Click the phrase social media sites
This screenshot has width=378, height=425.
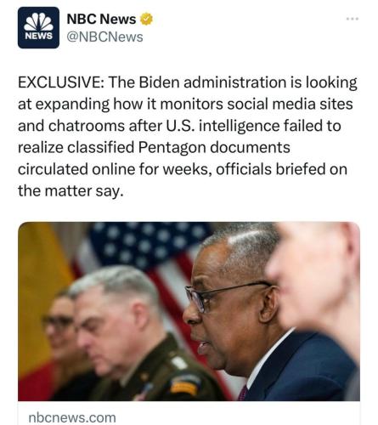(x=290, y=104)
